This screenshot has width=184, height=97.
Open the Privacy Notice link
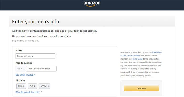[134, 56]
